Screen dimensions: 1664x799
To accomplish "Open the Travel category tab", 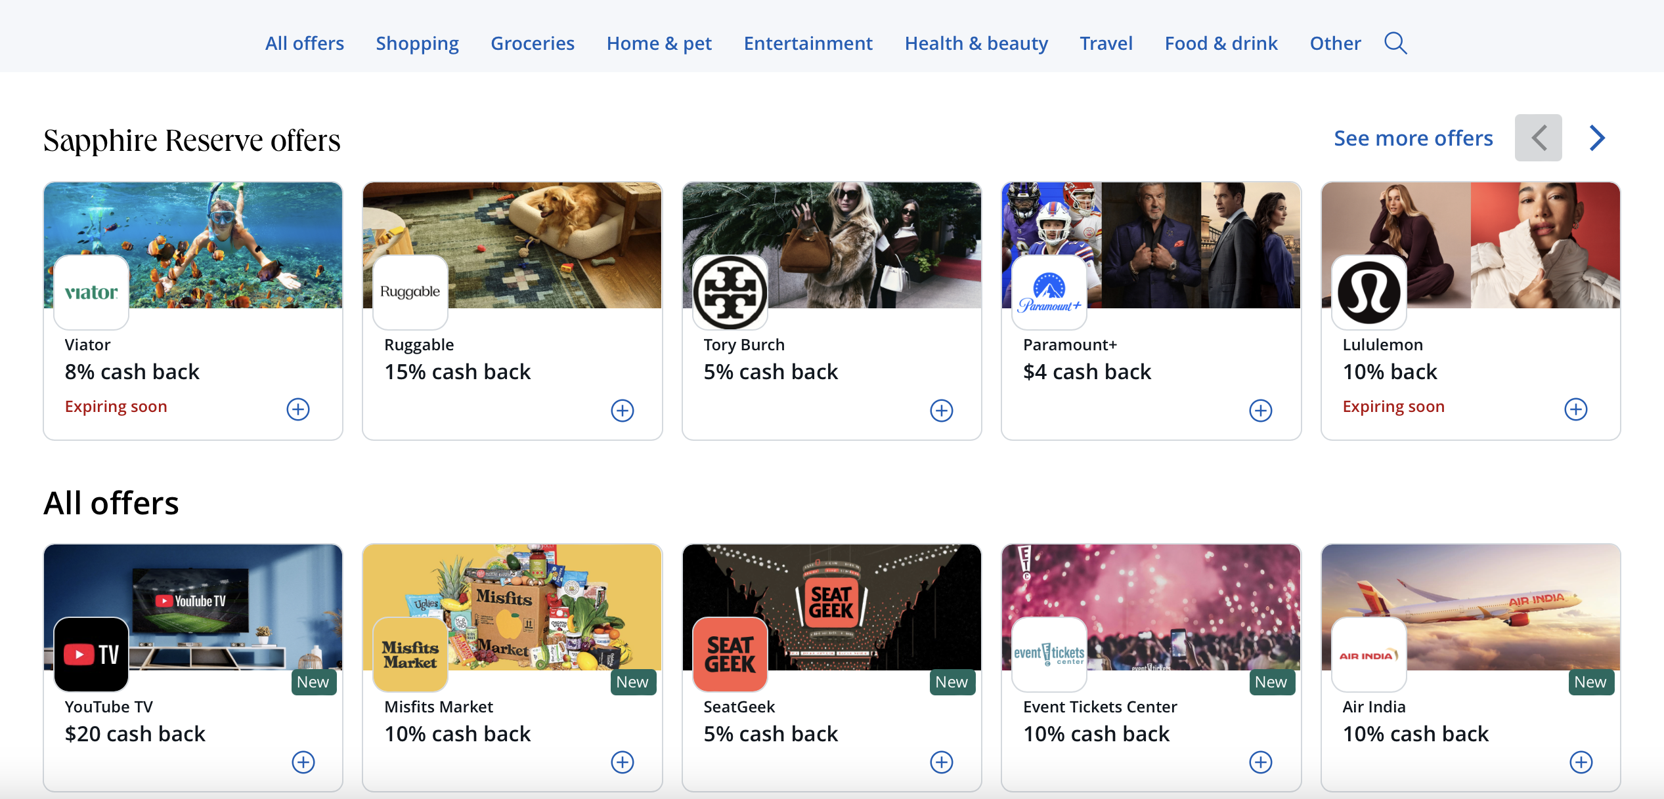I will click(1106, 43).
